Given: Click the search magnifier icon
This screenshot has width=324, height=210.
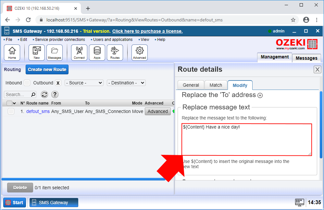Looking at the screenshot, I should point(33,94).
